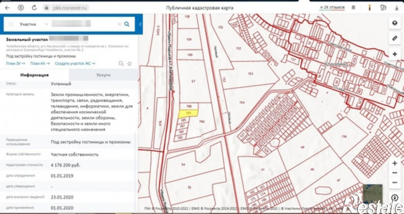Click parcel 54 on the map
This screenshot has height=214, width=404.
183,165
